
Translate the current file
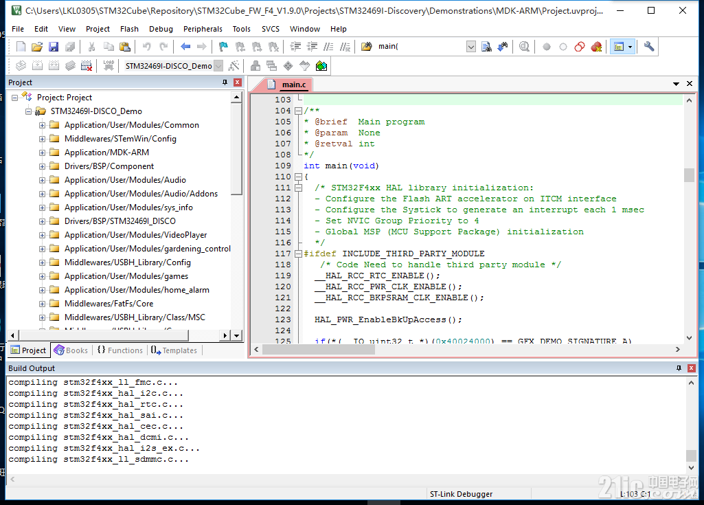(x=21, y=66)
